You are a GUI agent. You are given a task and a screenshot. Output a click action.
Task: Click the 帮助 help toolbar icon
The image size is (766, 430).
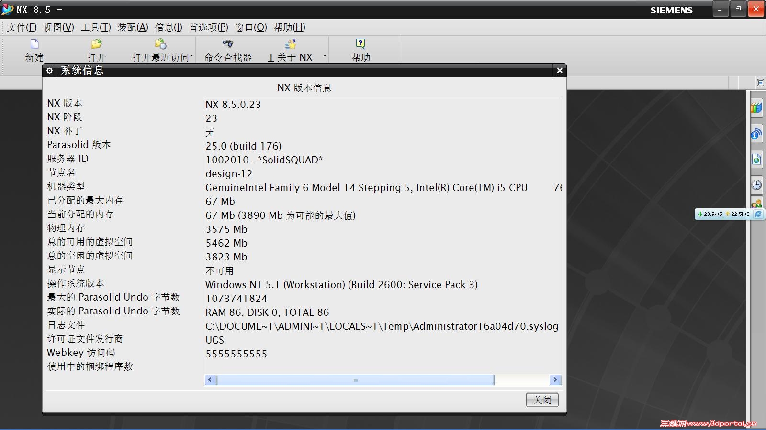pyautogui.click(x=360, y=44)
